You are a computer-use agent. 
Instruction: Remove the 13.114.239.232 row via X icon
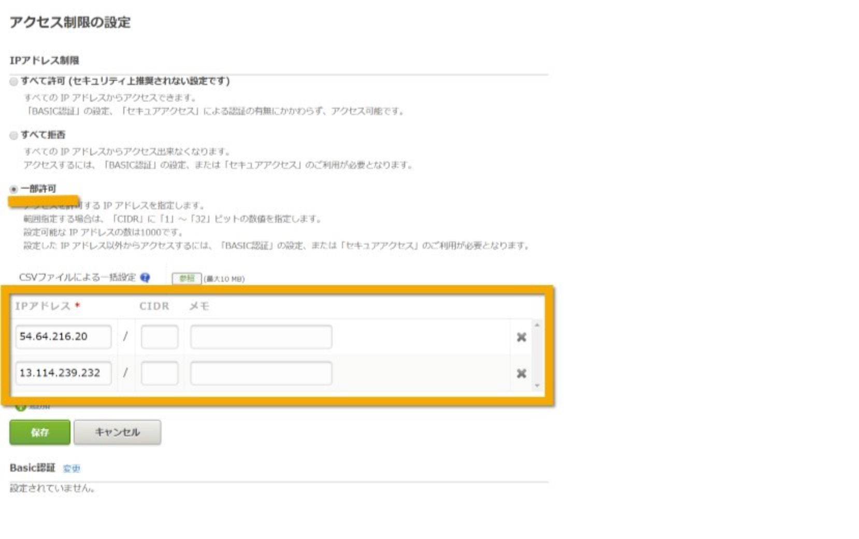point(522,374)
